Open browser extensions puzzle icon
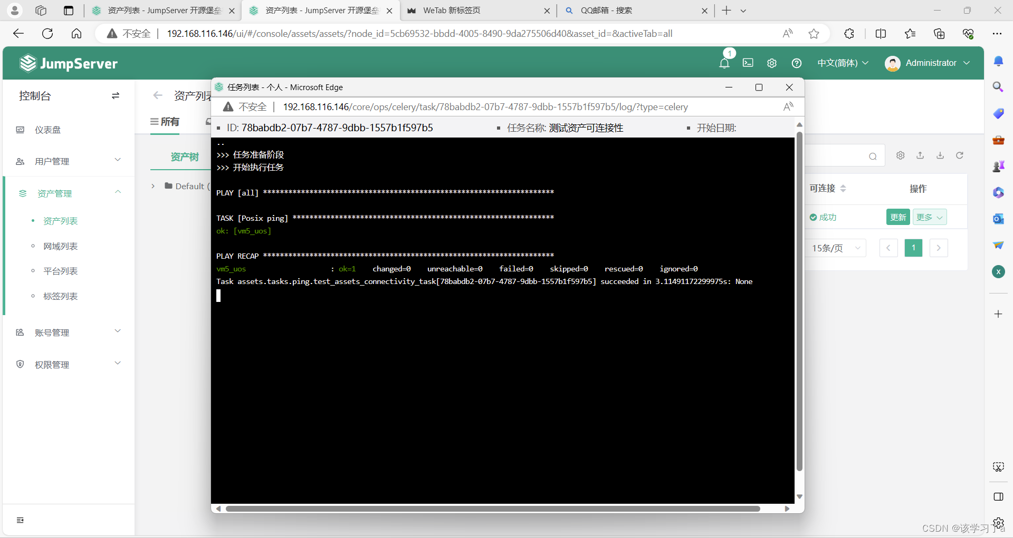 tap(849, 34)
